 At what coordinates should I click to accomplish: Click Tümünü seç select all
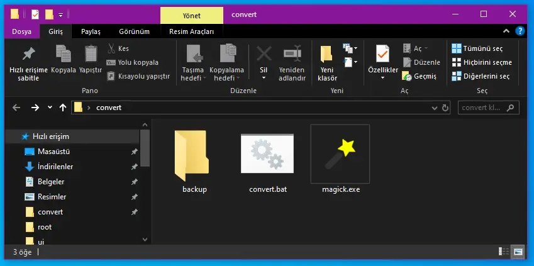point(477,48)
